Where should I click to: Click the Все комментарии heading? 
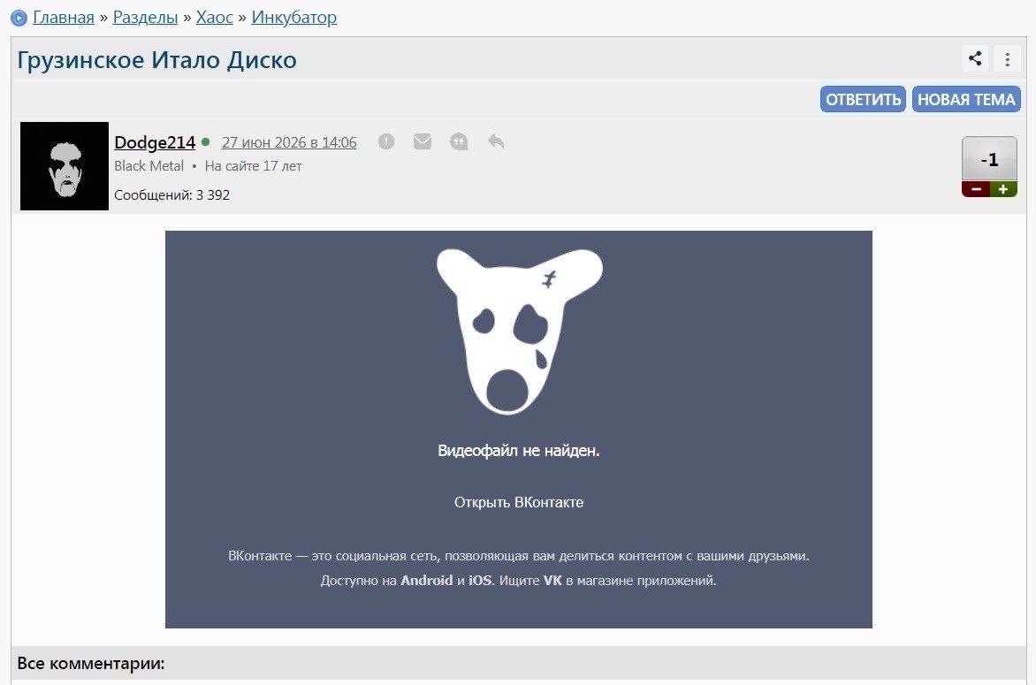pos(90,663)
